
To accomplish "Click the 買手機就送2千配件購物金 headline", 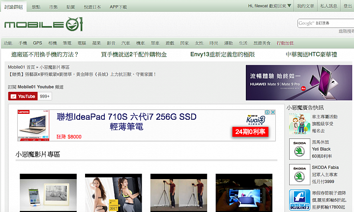I will [134, 54].
